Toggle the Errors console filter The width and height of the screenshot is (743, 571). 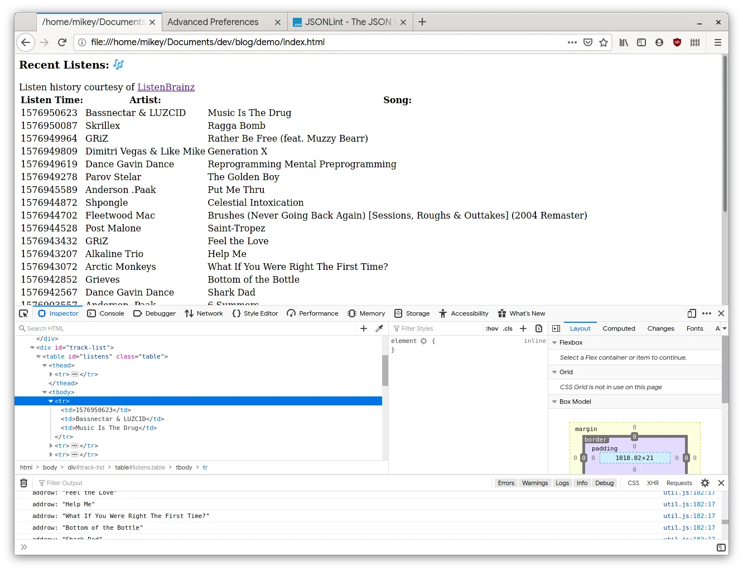tap(506, 483)
